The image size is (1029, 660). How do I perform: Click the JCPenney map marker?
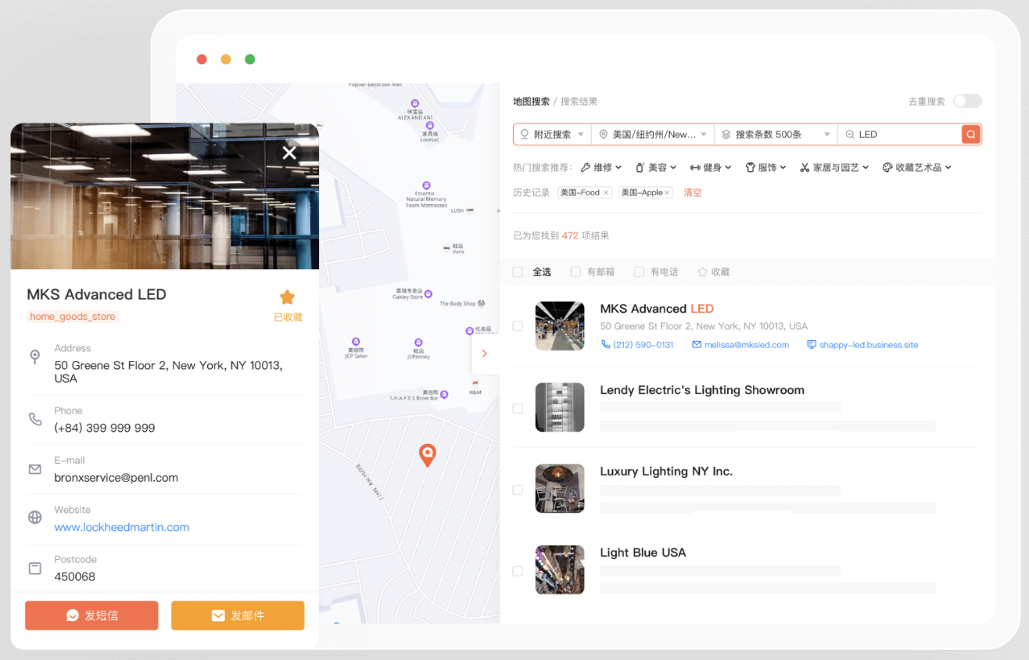418,343
